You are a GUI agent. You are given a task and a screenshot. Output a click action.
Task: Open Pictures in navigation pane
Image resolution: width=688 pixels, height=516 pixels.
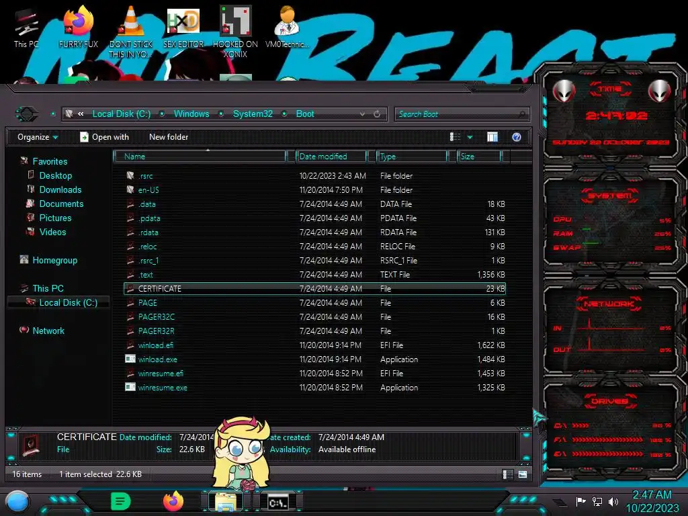tap(55, 218)
